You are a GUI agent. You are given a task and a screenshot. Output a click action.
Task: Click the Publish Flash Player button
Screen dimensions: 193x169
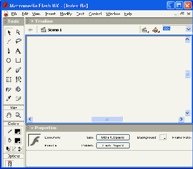pyautogui.click(x=113, y=145)
